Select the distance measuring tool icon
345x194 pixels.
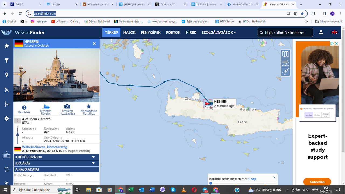pyautogui.click(x=285, y=72)
